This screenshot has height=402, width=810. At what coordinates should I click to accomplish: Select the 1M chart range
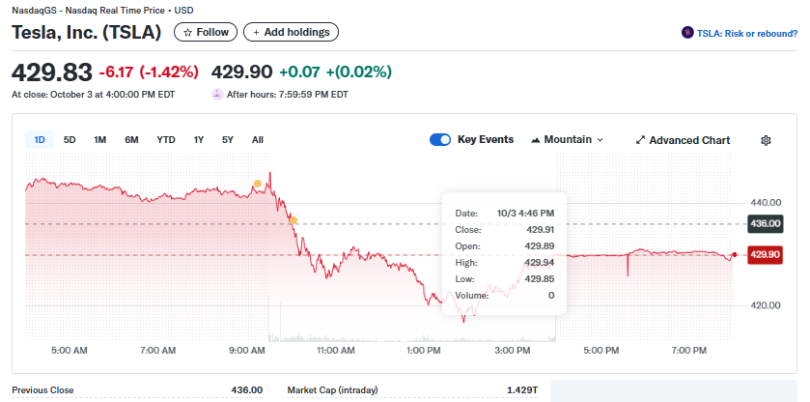click(x=99, y=140)
